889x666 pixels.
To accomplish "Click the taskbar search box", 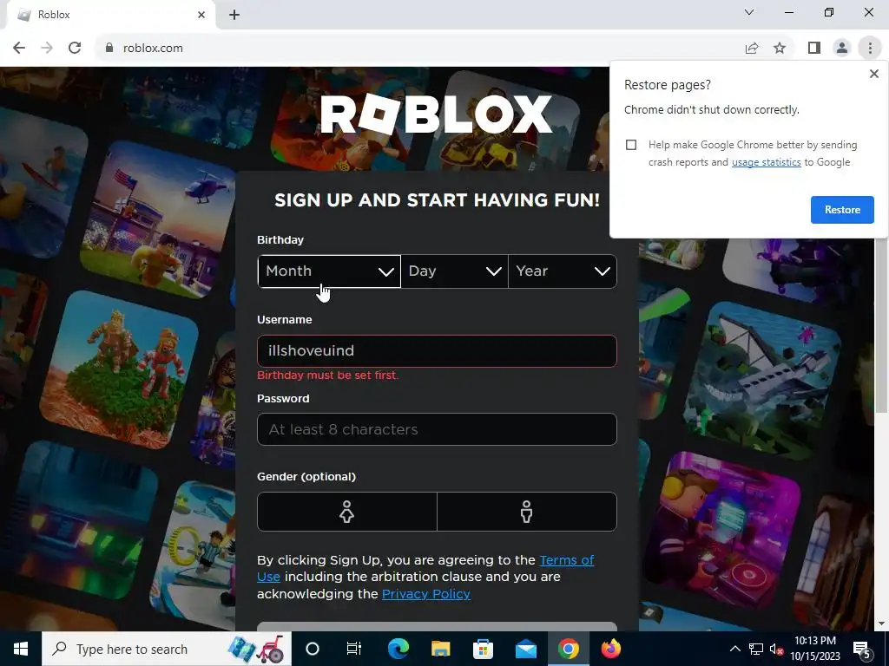I will (167, 649).
